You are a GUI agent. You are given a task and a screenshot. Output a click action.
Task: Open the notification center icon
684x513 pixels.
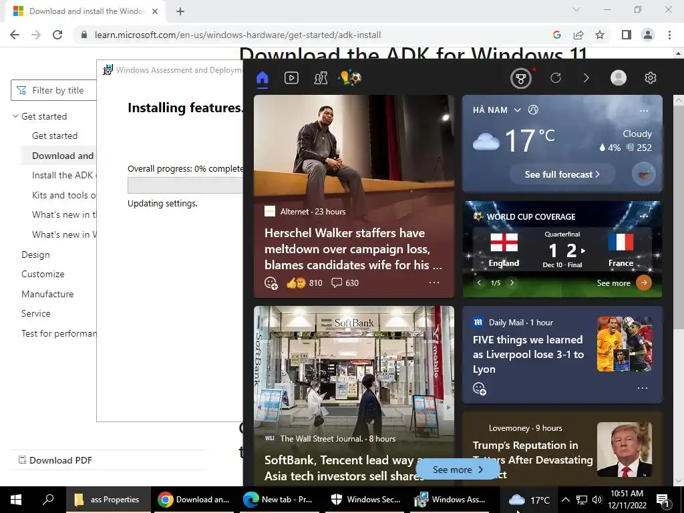[663, 500]
